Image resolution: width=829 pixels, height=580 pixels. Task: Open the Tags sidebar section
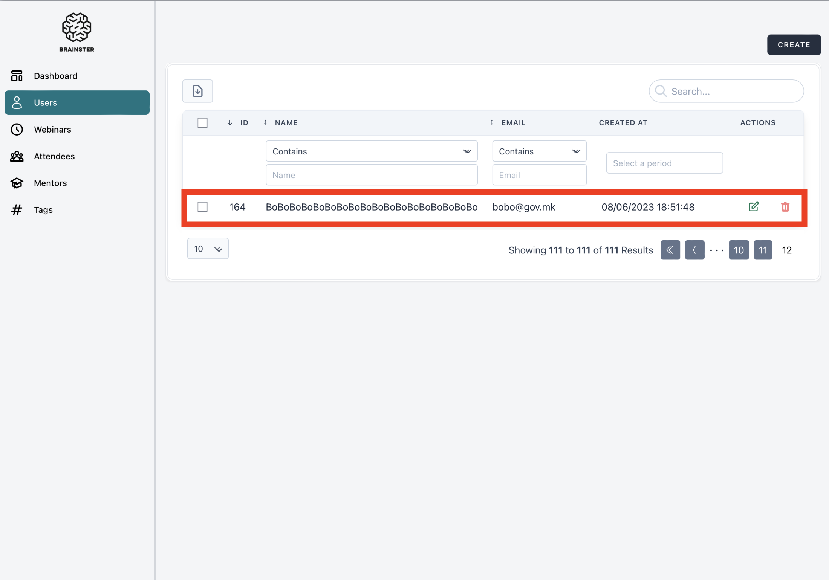tap(43, 210)
